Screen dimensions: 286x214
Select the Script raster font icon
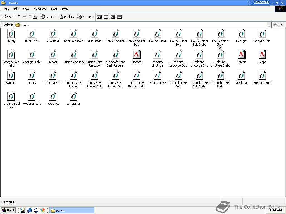pos(262,55)
